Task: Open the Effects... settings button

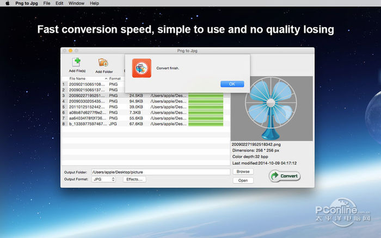Action: click(134, 179)
